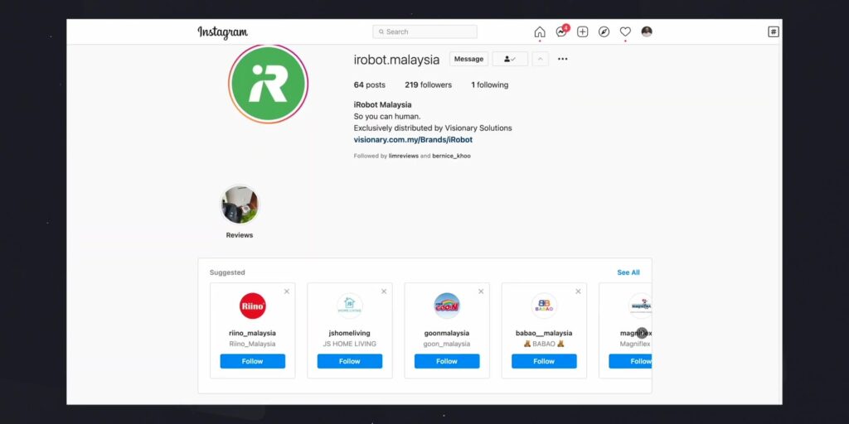Click the 'Suggested' section label
This screenshot has width=849, height=424.
[x=227, y=272]
